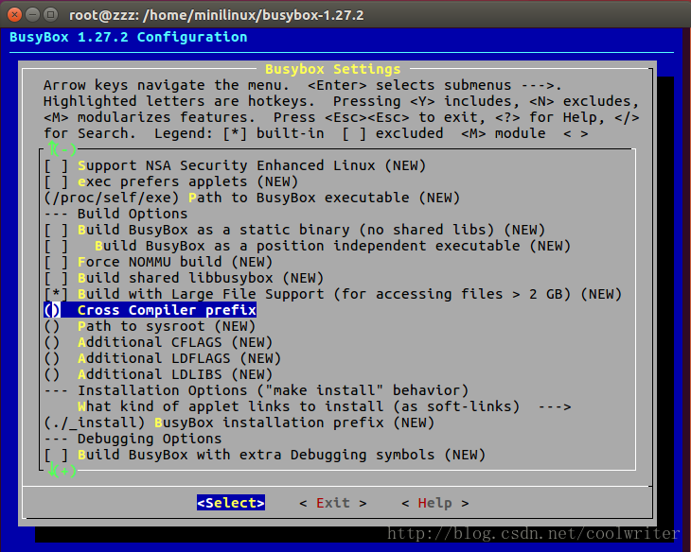Viewport: 691px width, 552px height.
Task: Select Additional LDLIBS entry
Action: (158, 374)
